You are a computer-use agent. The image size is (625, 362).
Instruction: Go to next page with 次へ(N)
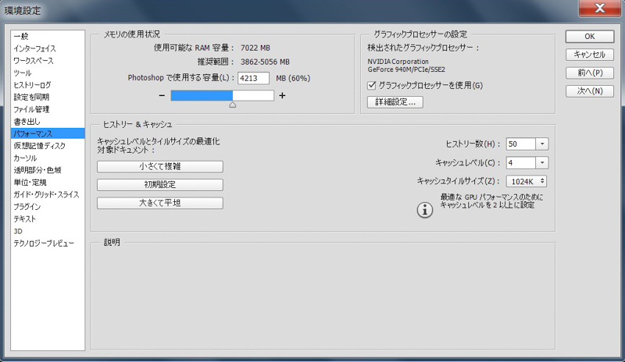click(590, 91)
